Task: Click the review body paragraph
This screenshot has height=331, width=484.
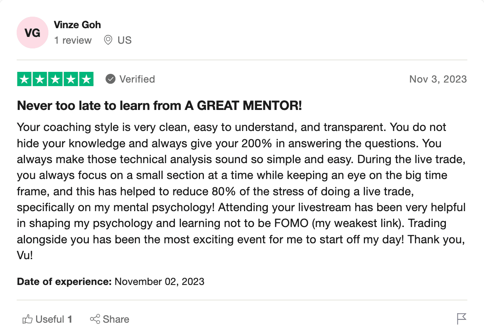Action: point(242,191)
